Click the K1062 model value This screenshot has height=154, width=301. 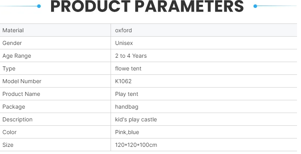point(123,81)
